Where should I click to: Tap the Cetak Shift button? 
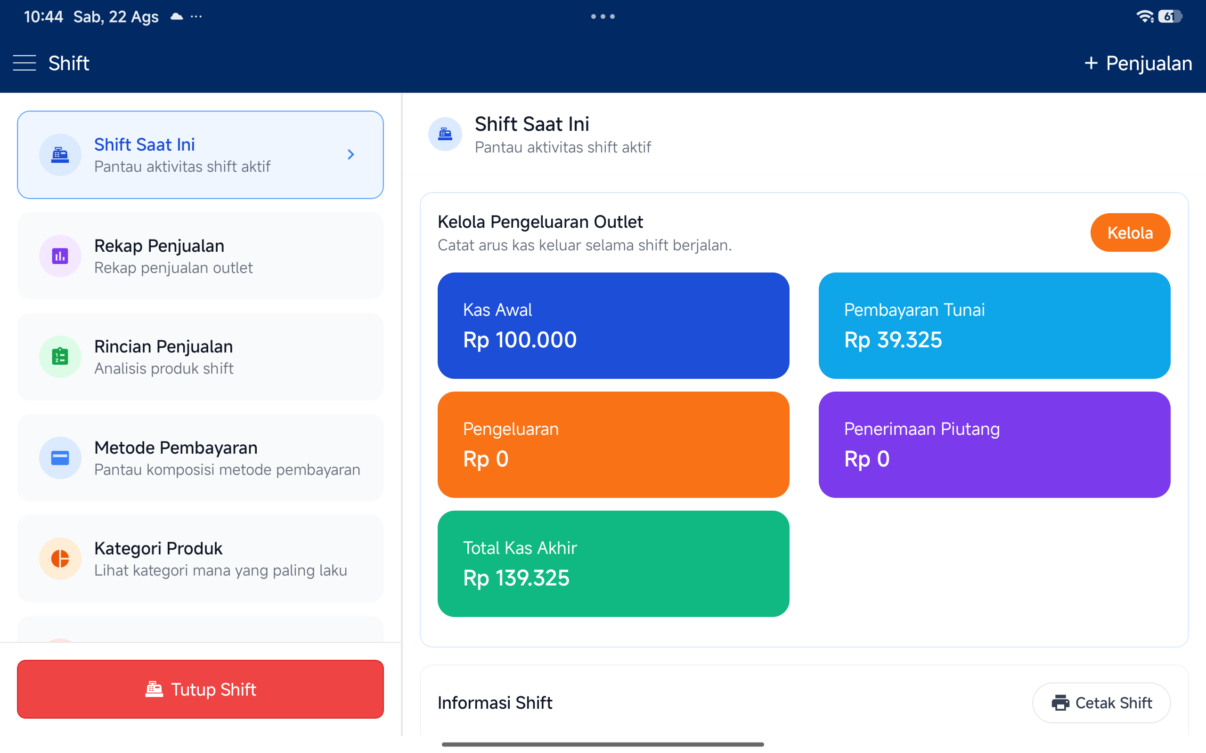(1101, 703)
